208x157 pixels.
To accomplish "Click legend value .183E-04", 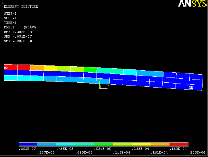I will pyautogui.click(x=178, y=149).
